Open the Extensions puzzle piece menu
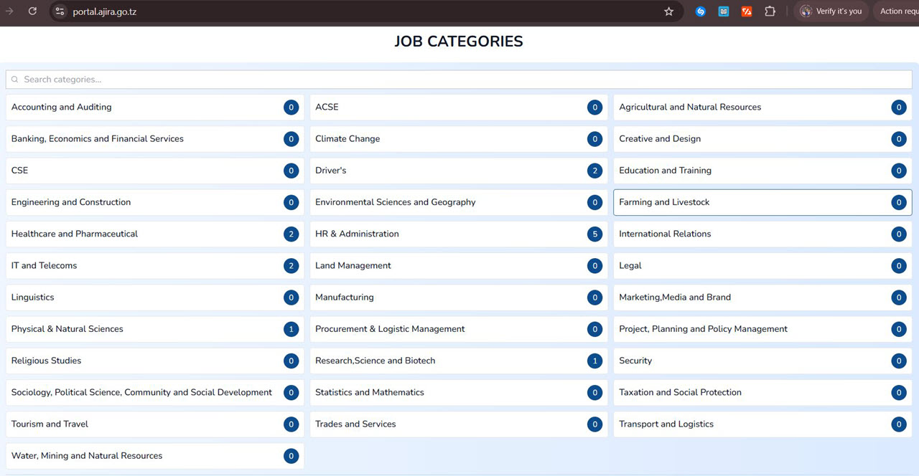919x476 pixels. (x=770, y=11)
